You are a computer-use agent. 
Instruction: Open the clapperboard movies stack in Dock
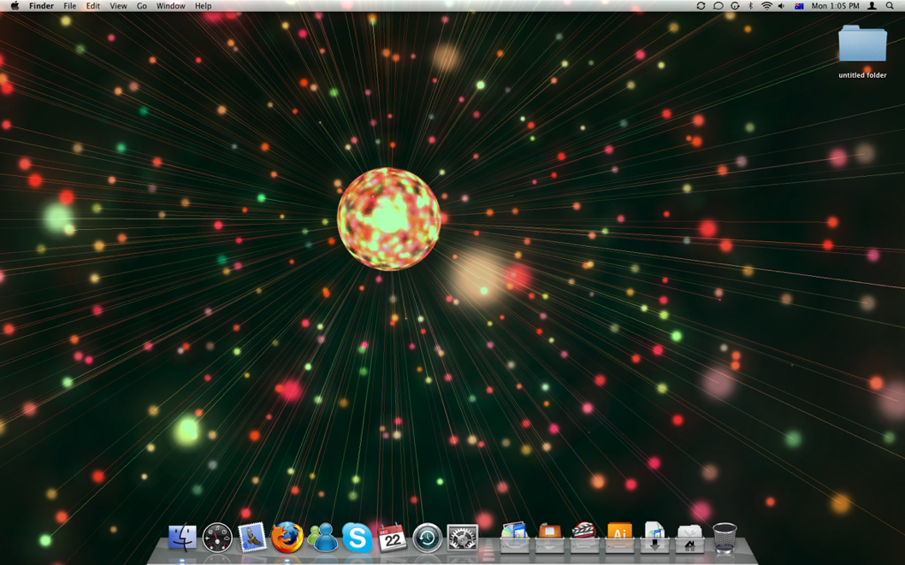(584, 538)
